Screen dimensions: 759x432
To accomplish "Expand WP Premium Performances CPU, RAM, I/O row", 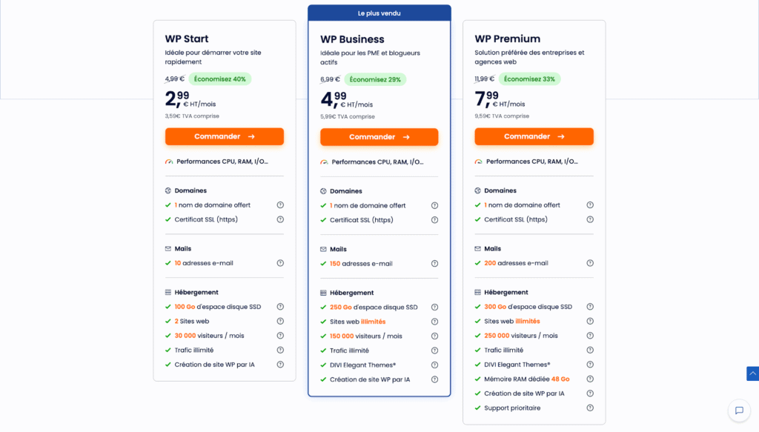I will tap(533, 162).
